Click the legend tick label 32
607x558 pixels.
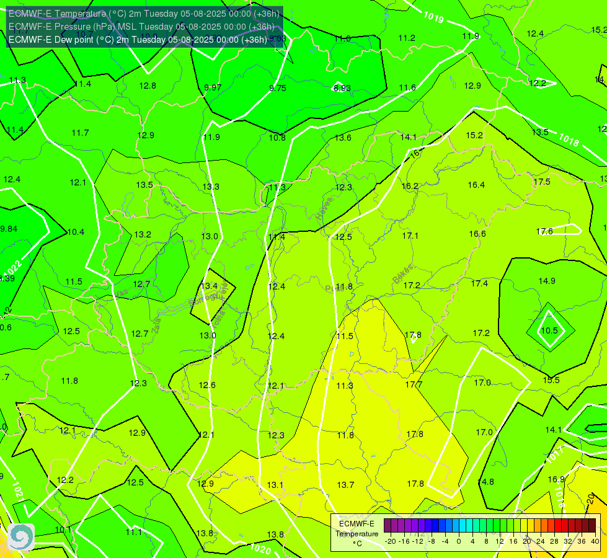click(568, 541)
